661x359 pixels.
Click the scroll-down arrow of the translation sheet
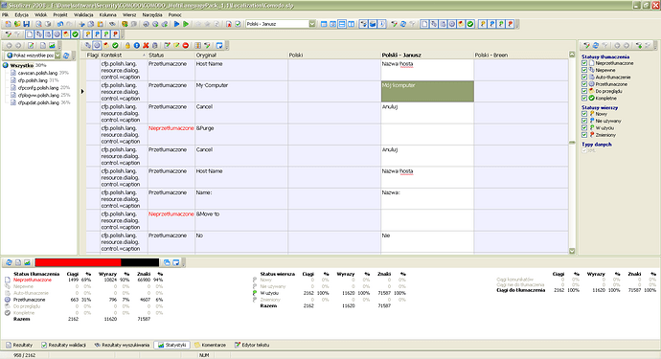pos(572,251)
